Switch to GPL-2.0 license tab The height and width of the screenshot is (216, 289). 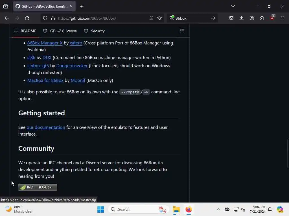[x=60, y=31]
